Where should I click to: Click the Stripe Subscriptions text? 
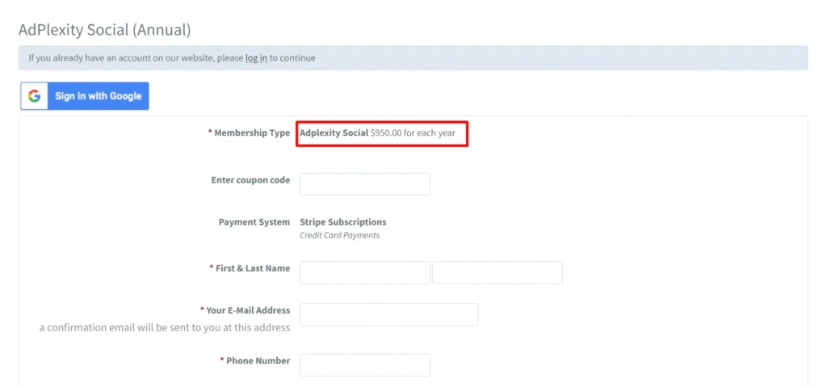click(342, 222)
